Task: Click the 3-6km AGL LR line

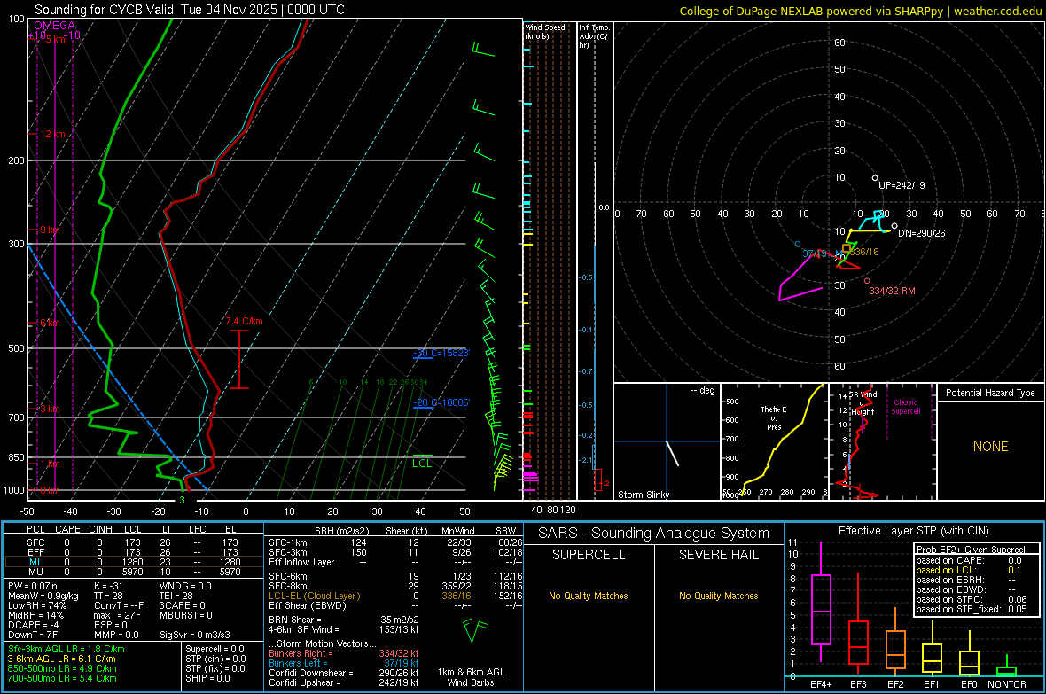Action: pos(61,659)
